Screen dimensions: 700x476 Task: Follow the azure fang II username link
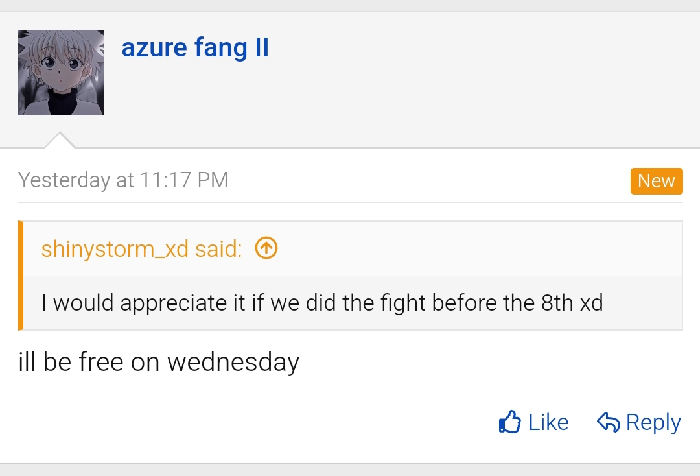(x=195, y=47)
